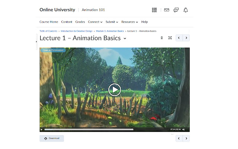The width and height of the screenshot is (238, 149).
Task: Click the Open in Punctuation badge
Action: (x=53, y=50)
